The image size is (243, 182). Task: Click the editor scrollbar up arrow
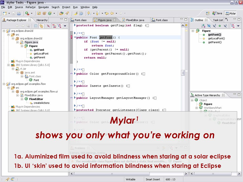[x=183, y=25]
